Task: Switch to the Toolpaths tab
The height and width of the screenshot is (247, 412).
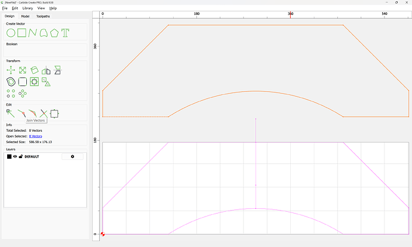Action: click(42, 16)
